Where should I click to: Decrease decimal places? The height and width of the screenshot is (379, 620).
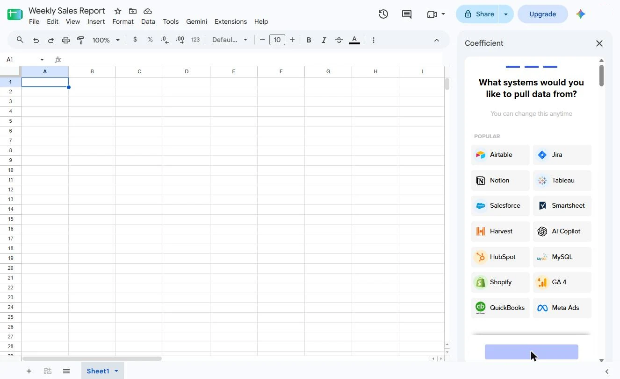[165, 40]
